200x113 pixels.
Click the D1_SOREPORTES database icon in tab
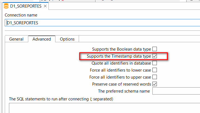[6, 6]
